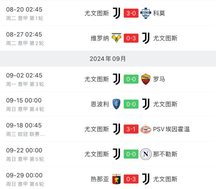Click the Napoli 'N' crest
This screenshot has height=189, width=216.
point(146,154)
